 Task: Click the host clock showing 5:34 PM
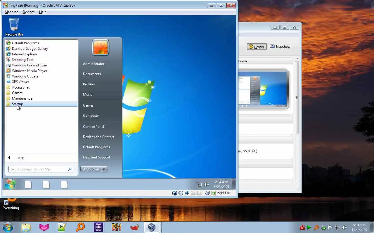[359, 227]
